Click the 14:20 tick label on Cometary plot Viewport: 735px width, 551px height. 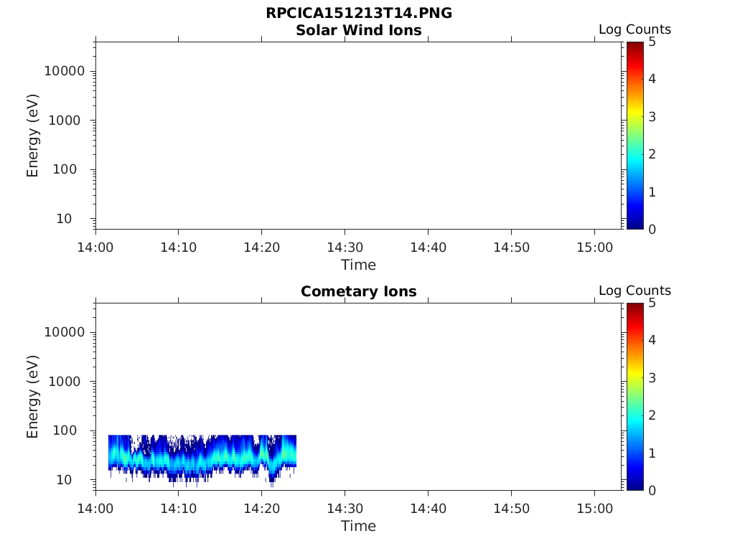pyautogui.click(x=261, y=509)
